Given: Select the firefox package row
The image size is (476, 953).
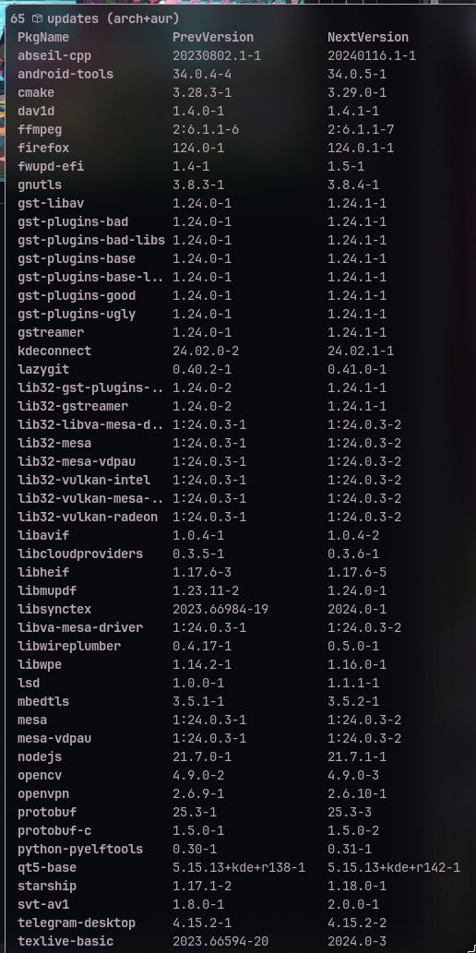Looking at the screenshot, I should coord(238,148).
